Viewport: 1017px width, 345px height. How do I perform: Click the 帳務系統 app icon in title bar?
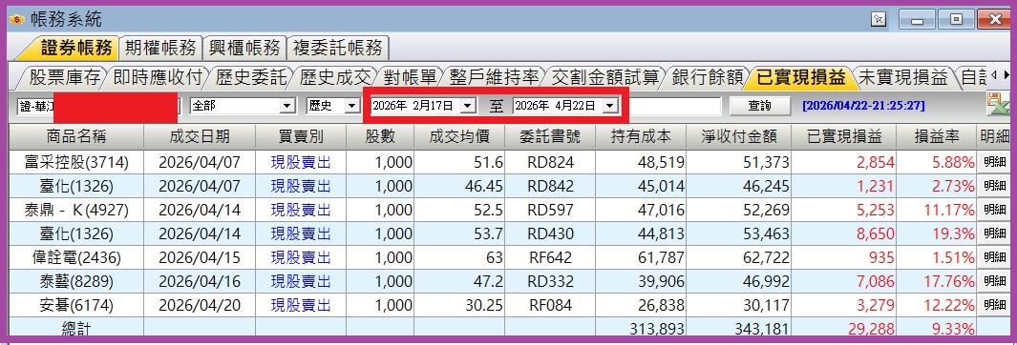[x=17, y=19]
